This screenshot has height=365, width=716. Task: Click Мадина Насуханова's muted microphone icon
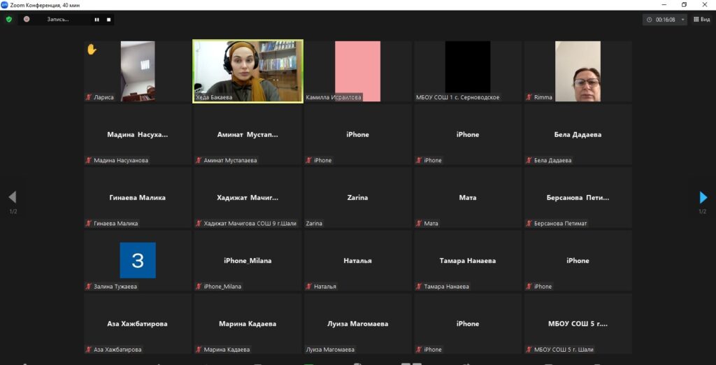point(89,160)
